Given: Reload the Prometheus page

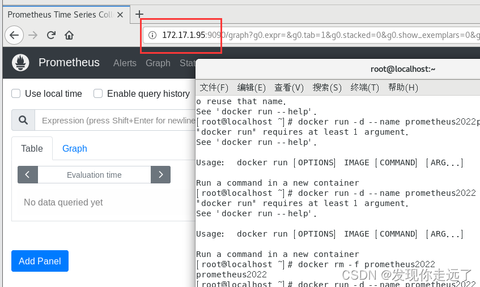Looking at the screenshot, I should (51, 35).
